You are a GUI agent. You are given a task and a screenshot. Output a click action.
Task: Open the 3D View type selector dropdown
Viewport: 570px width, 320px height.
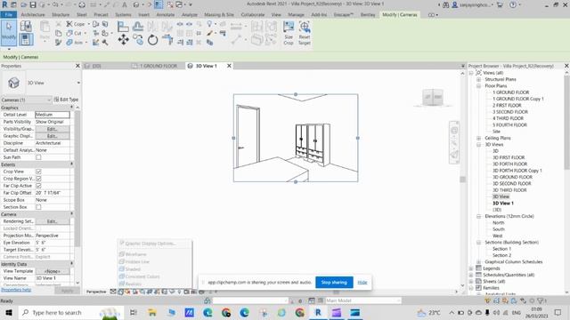[78, 83]
